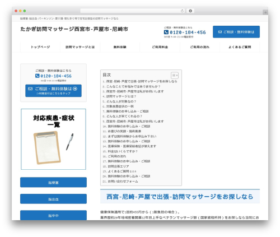Open the 無料体験 menu item
This screenshot has width=280, height=237.
[x=120, y=47]
